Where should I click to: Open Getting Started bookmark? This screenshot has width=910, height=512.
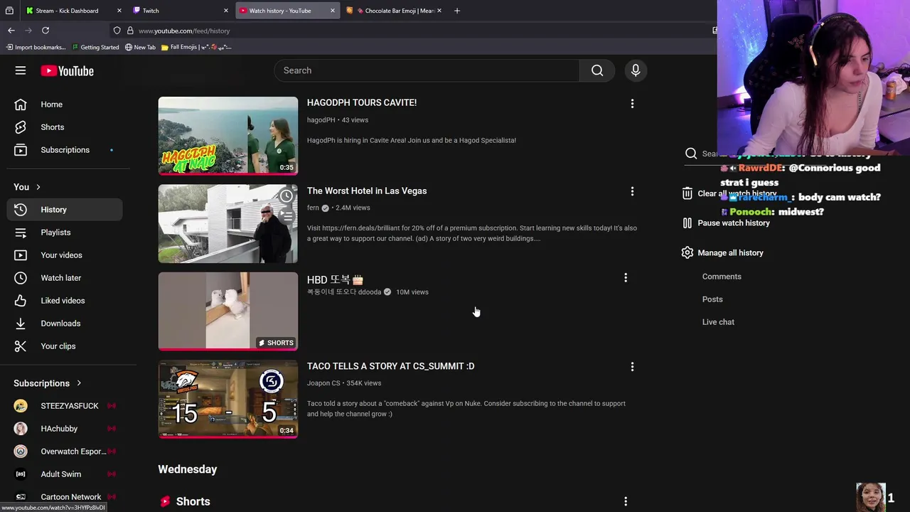point(95,47)
